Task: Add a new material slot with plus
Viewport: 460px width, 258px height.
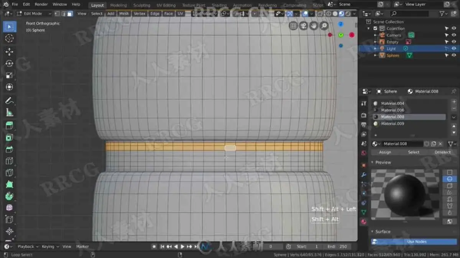Action: point(454,102)
